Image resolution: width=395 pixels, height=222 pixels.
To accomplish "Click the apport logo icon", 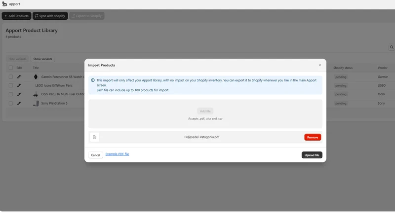I will [x=4, y=4].
